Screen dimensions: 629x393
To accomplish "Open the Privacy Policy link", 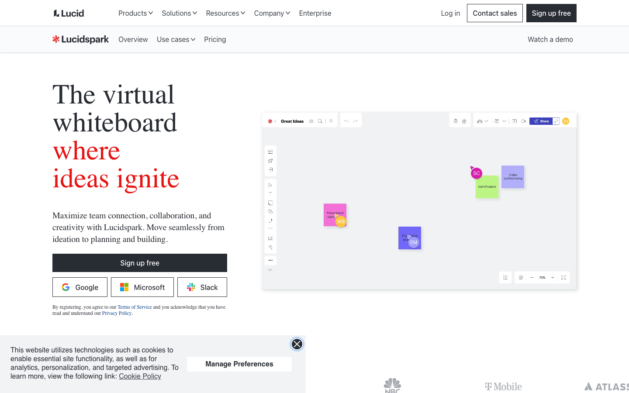I will [117, 313].
